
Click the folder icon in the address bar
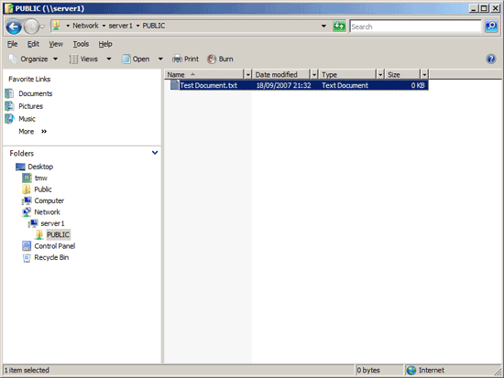pyautogui.click(x=56, y=26)
